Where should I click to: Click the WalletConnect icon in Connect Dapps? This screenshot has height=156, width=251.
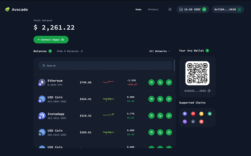coord(63,40)
